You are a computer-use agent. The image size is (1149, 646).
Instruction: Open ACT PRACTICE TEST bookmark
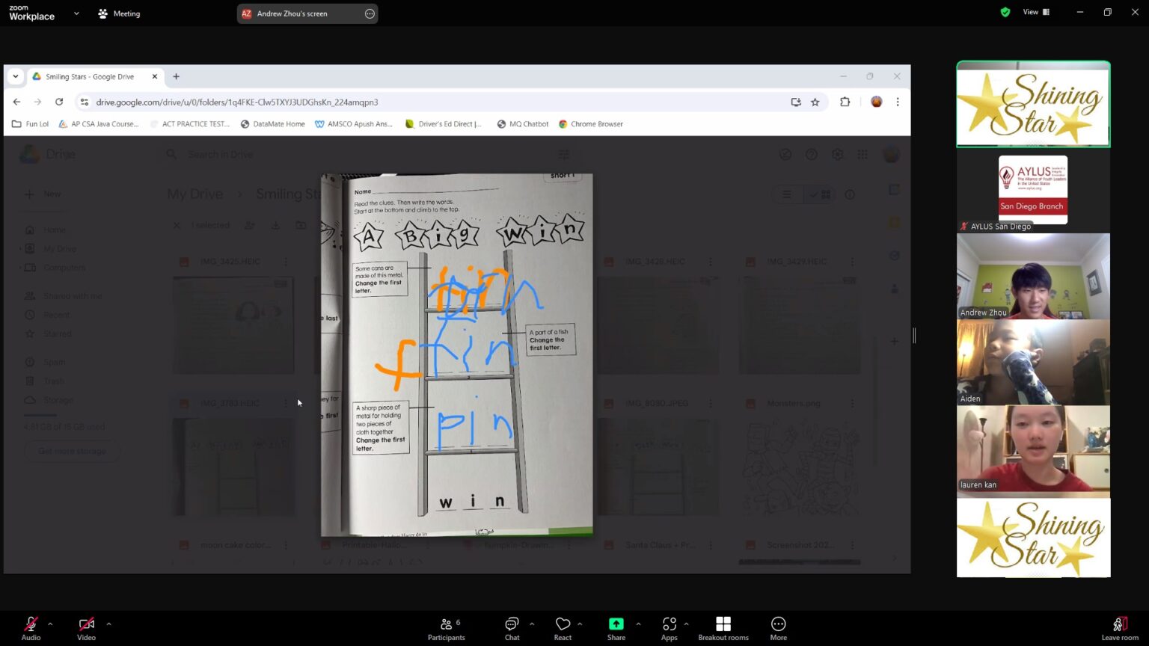tap(190, 124)
